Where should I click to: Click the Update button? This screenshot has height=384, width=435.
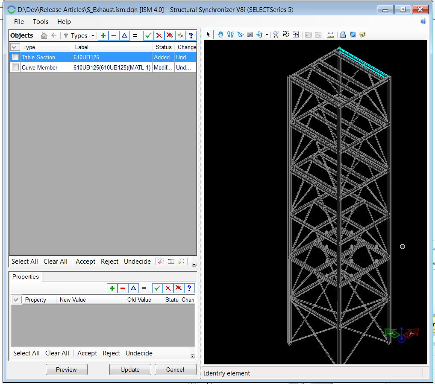click(130, 369)
